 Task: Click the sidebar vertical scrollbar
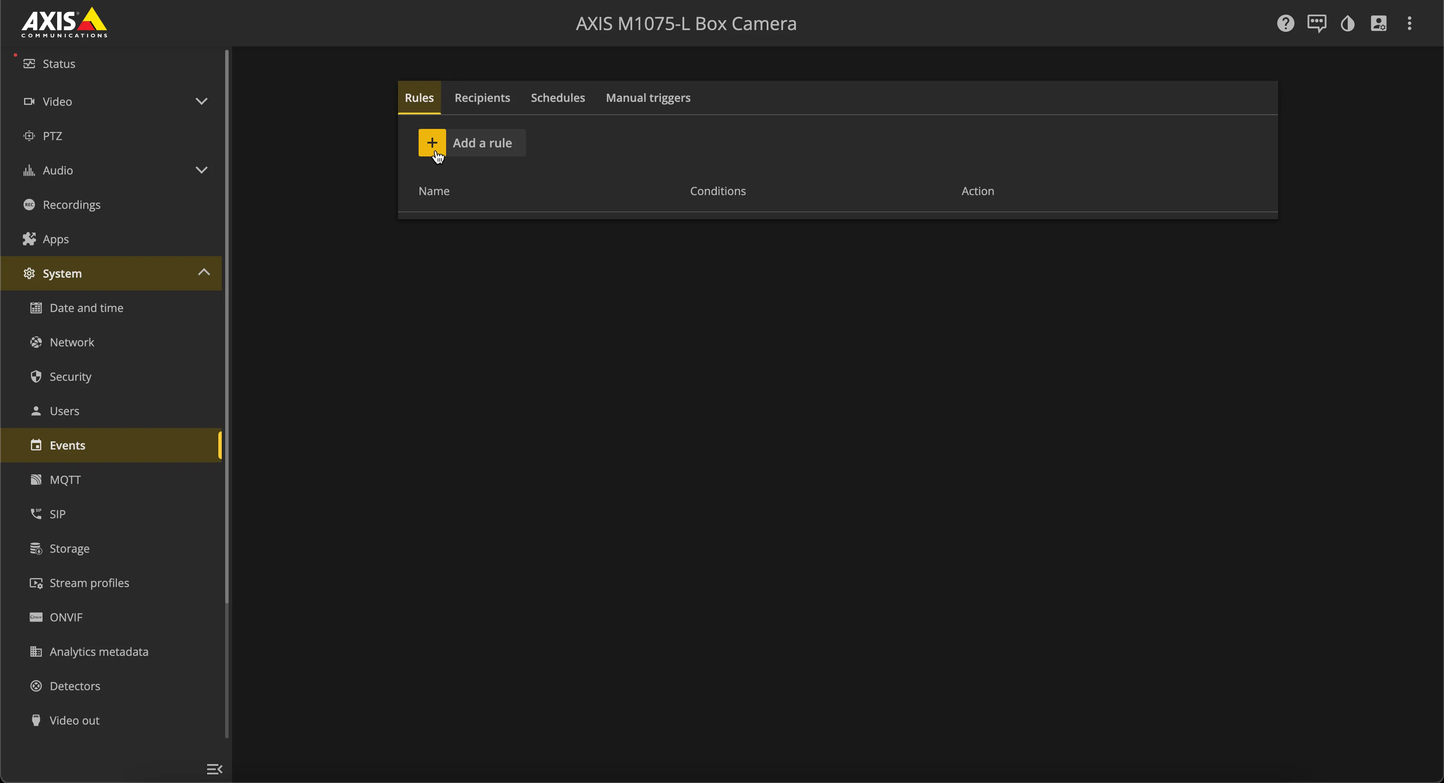coord(226,326)
